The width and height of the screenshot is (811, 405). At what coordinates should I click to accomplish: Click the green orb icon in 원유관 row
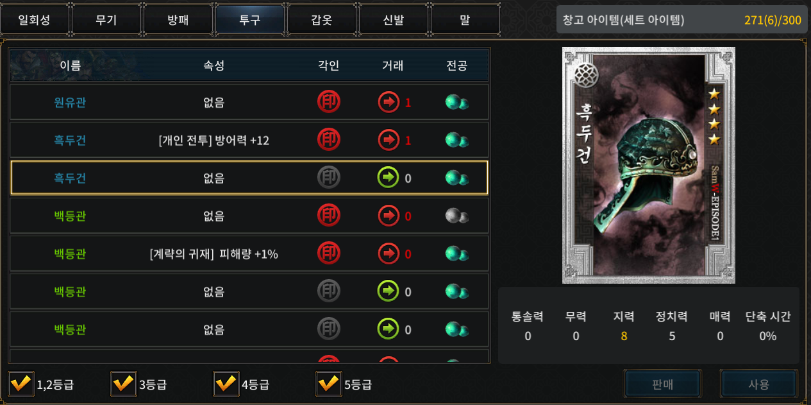(x=456, y=103)
